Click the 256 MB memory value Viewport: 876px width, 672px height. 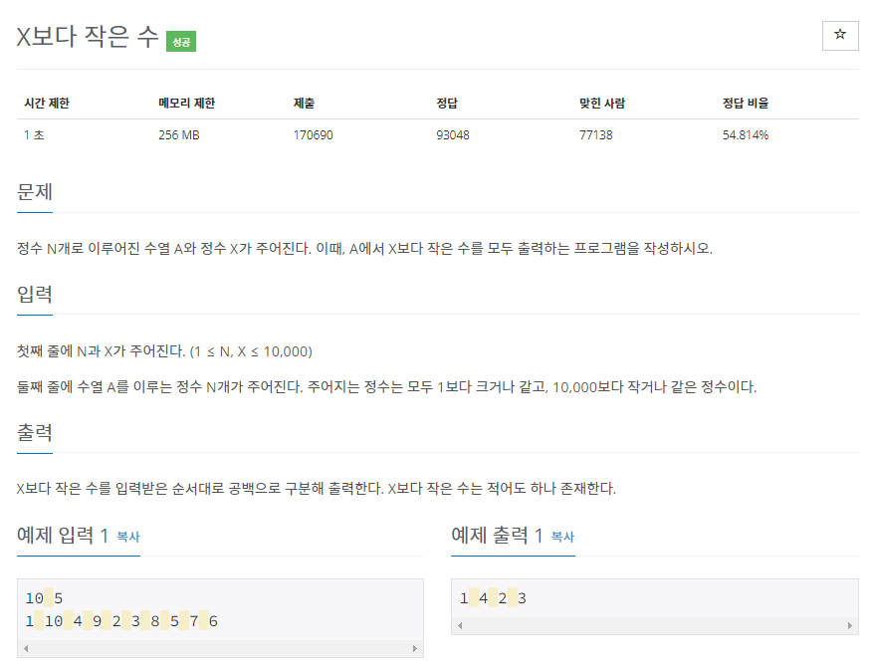[179, 134]
